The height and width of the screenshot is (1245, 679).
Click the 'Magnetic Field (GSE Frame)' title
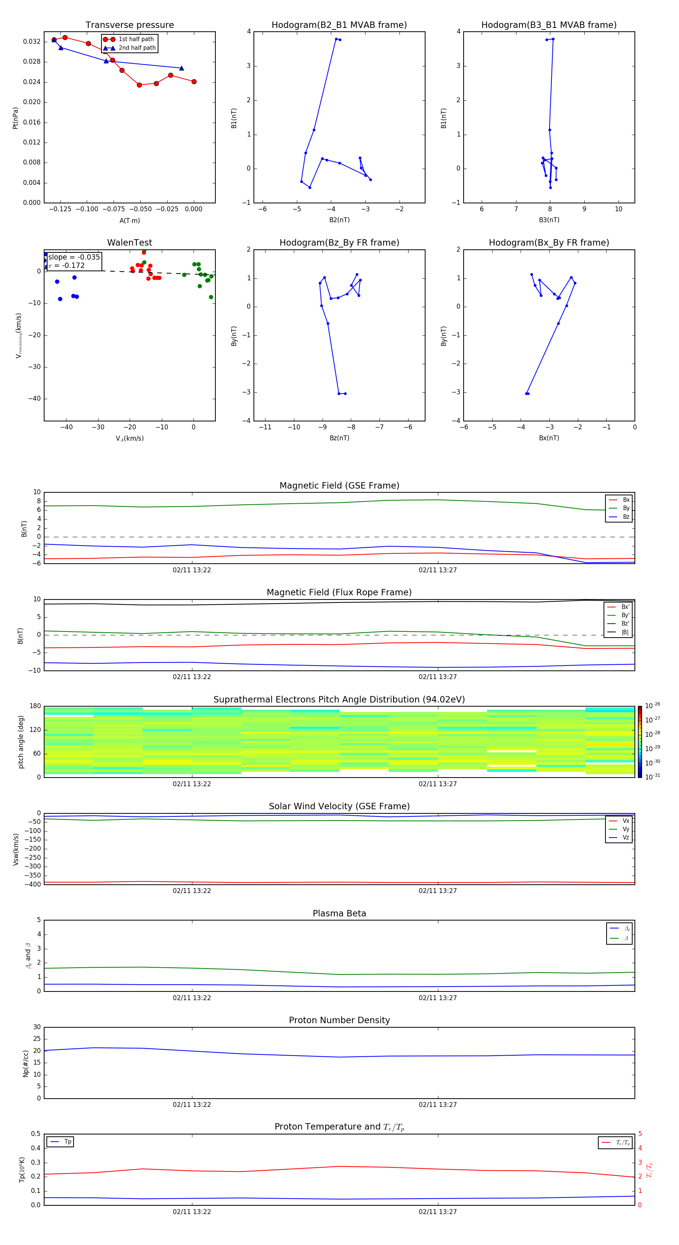point(339,486)
